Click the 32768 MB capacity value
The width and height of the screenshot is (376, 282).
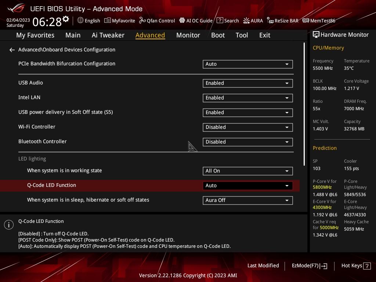[x=354, y=129]
